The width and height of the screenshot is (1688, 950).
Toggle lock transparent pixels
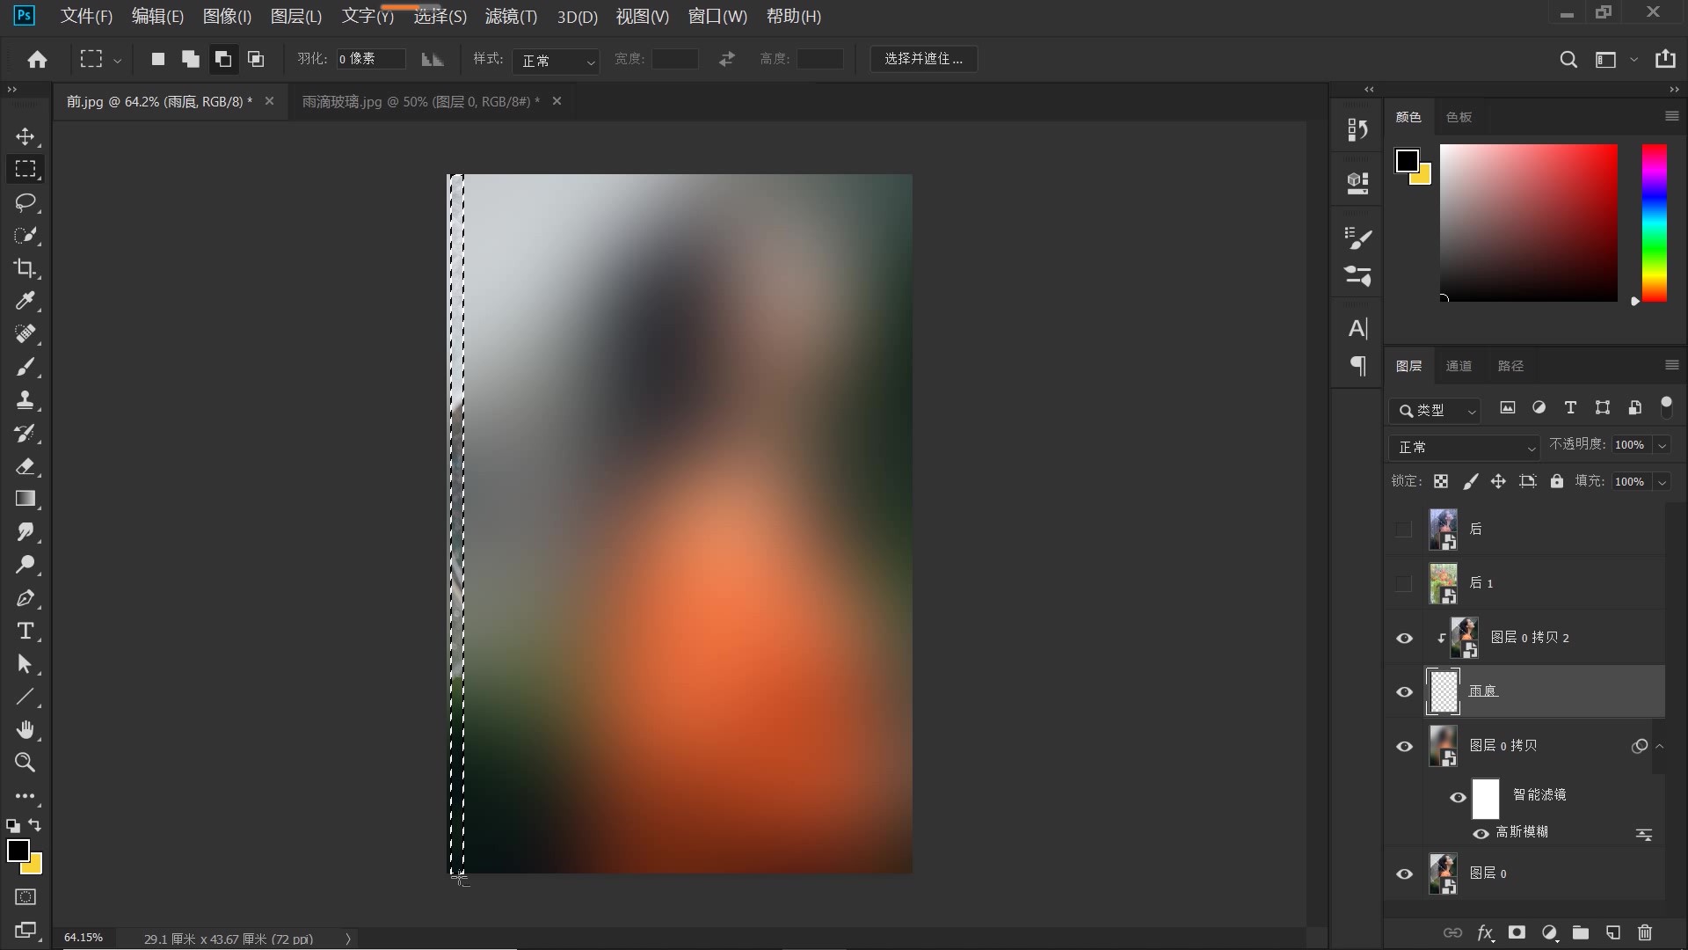(1441, 481)
